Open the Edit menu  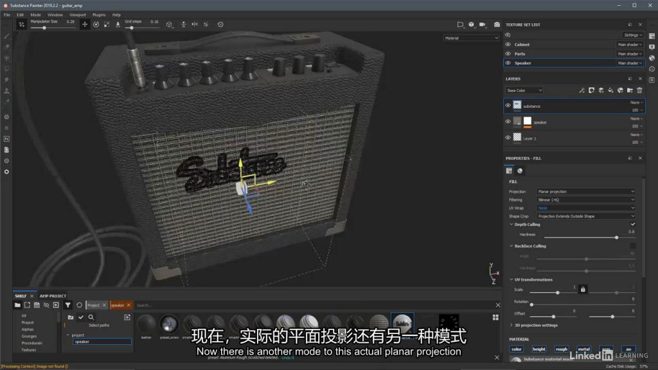click(x=20, y=15)
